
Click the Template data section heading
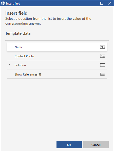[18, 33]
